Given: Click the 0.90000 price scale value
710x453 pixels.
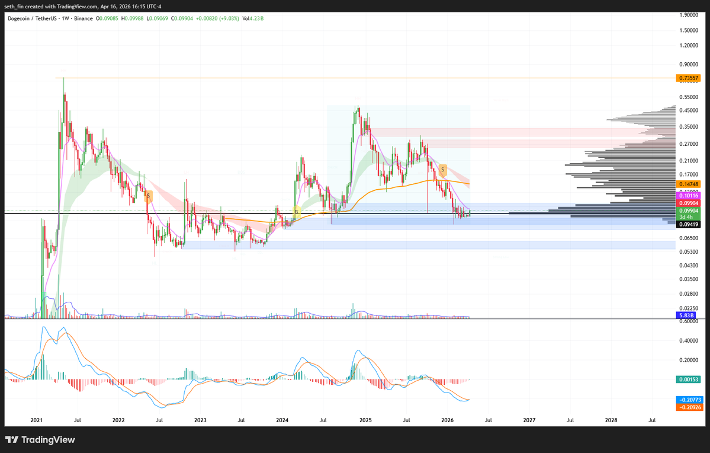Looking at the screenshot, I should click(x=688, y=65).
